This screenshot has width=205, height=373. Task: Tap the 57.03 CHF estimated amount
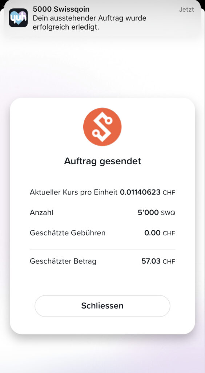(158, 261)
